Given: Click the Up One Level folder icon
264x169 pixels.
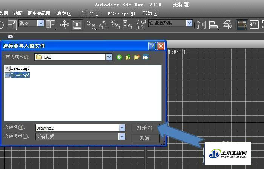Looking at the screenshot, I should pos(128,57).
